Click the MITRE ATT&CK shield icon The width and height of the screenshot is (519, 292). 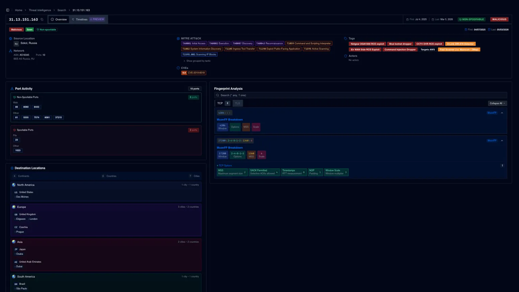(179, 38)
